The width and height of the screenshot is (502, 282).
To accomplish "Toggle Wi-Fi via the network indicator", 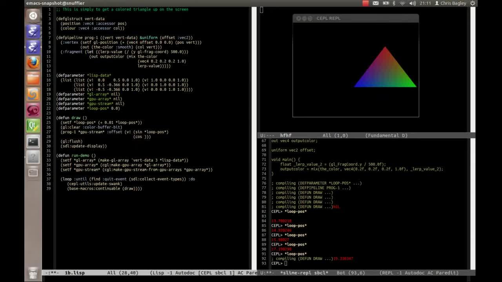I will coord(402,3).
